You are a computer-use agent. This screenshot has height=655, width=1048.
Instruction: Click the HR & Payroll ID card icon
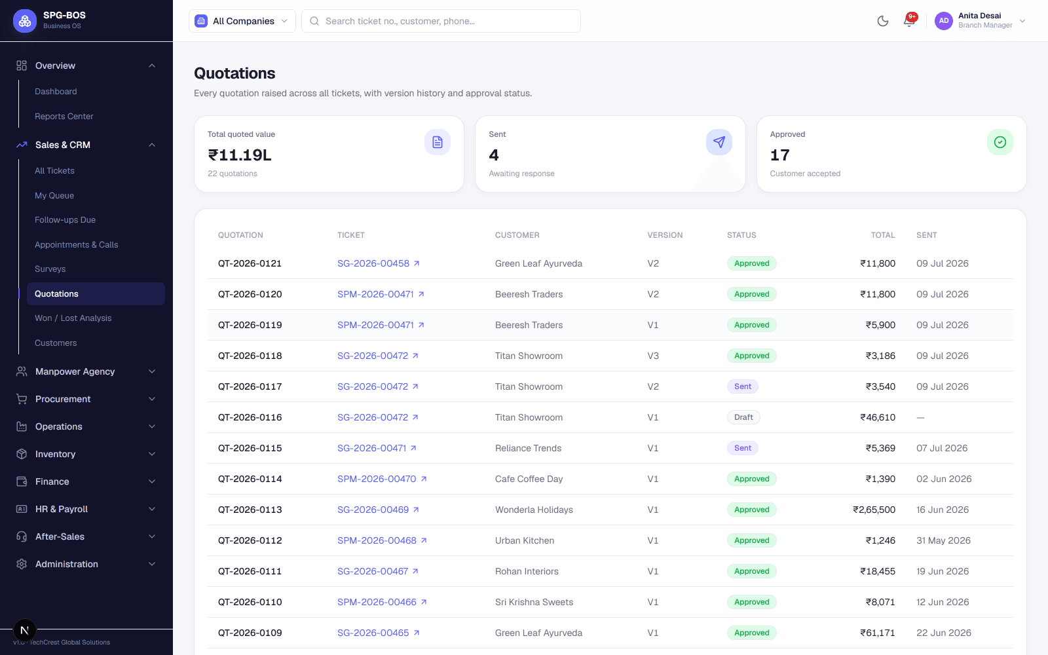click(x=22, y=509)
